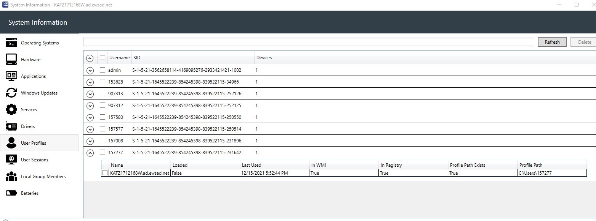
Task: Expand the row for user 157008
Action: [90, 141]
